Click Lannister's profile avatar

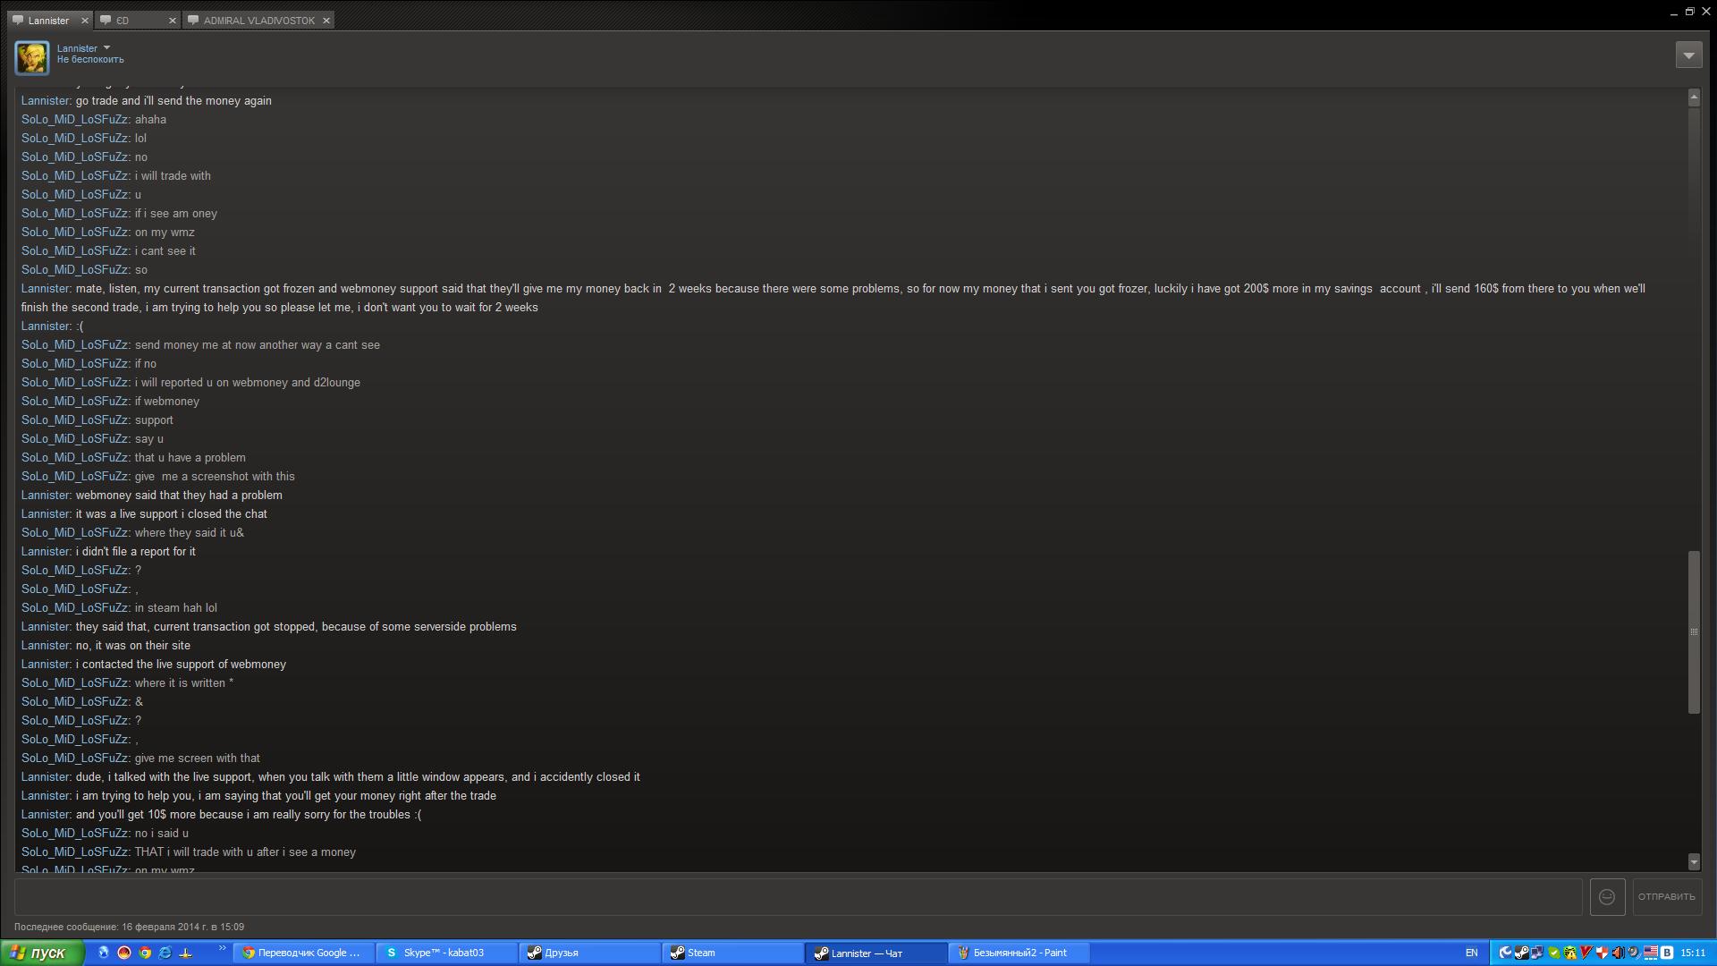pyautogui.click(x=32, y=58)
